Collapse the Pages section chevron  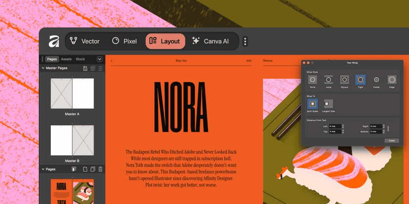(x=43, y=170)
